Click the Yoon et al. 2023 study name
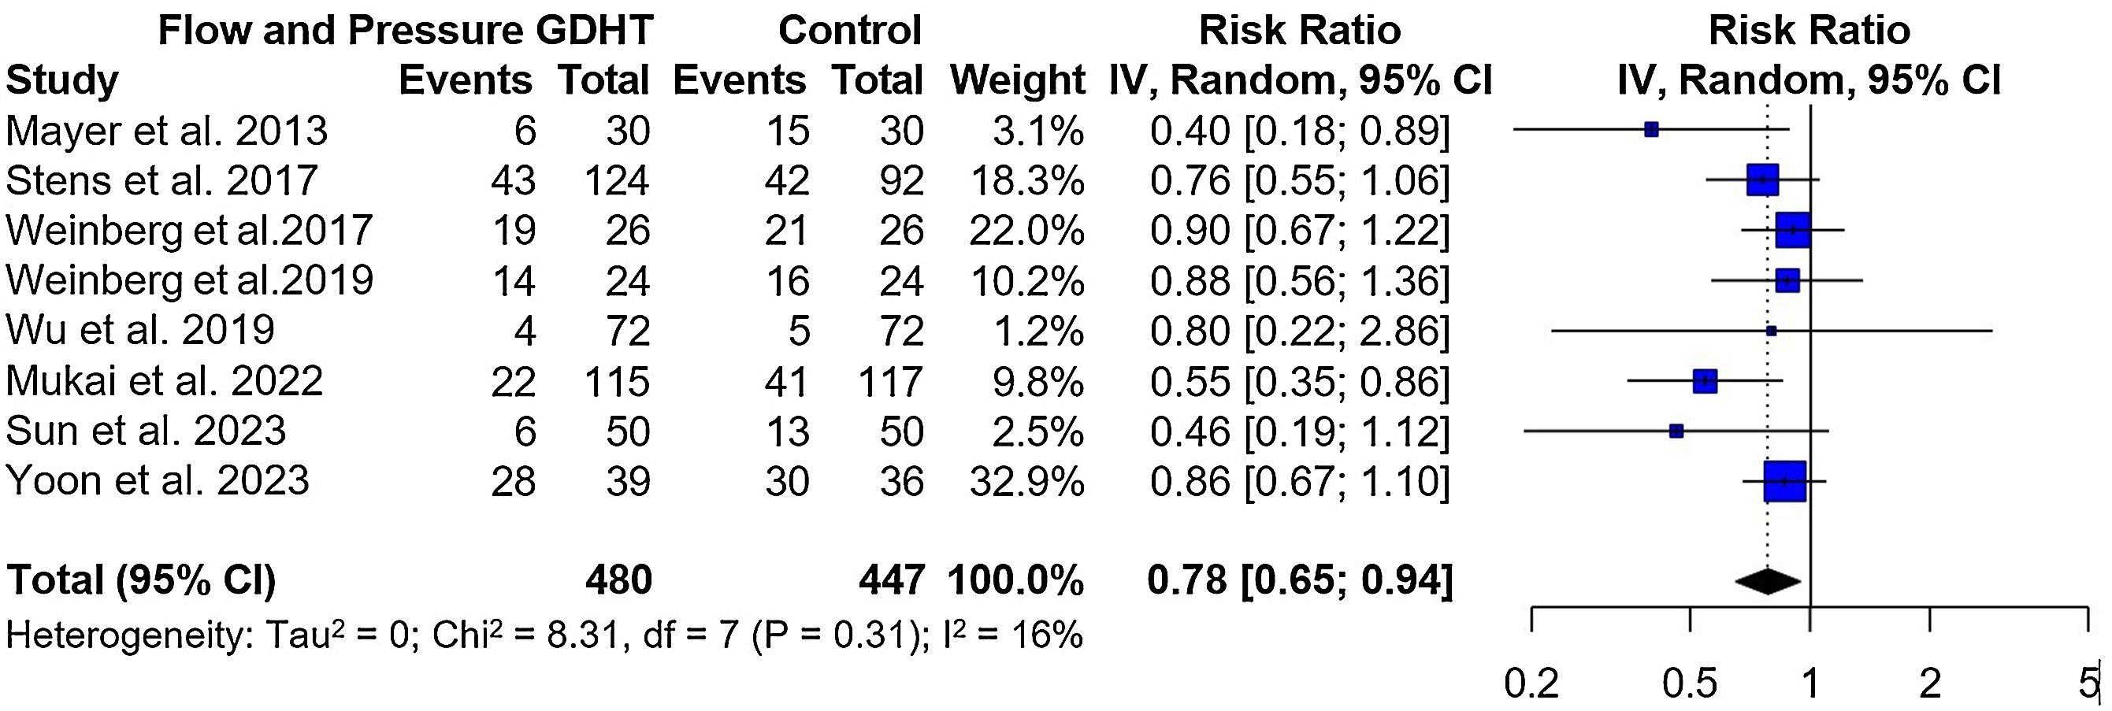The height and width of the screenshot is (711, 2112). (x=158, y=481)
